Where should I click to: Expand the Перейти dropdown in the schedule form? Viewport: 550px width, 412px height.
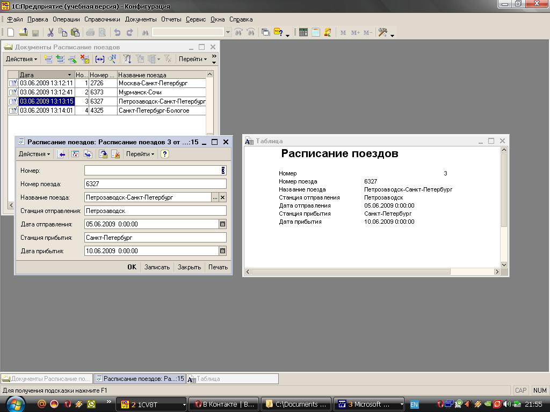(140, 154)
